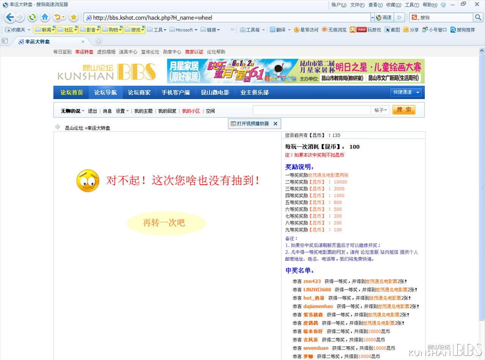Open 昆山微电影 nav tab

pos(215,93)
